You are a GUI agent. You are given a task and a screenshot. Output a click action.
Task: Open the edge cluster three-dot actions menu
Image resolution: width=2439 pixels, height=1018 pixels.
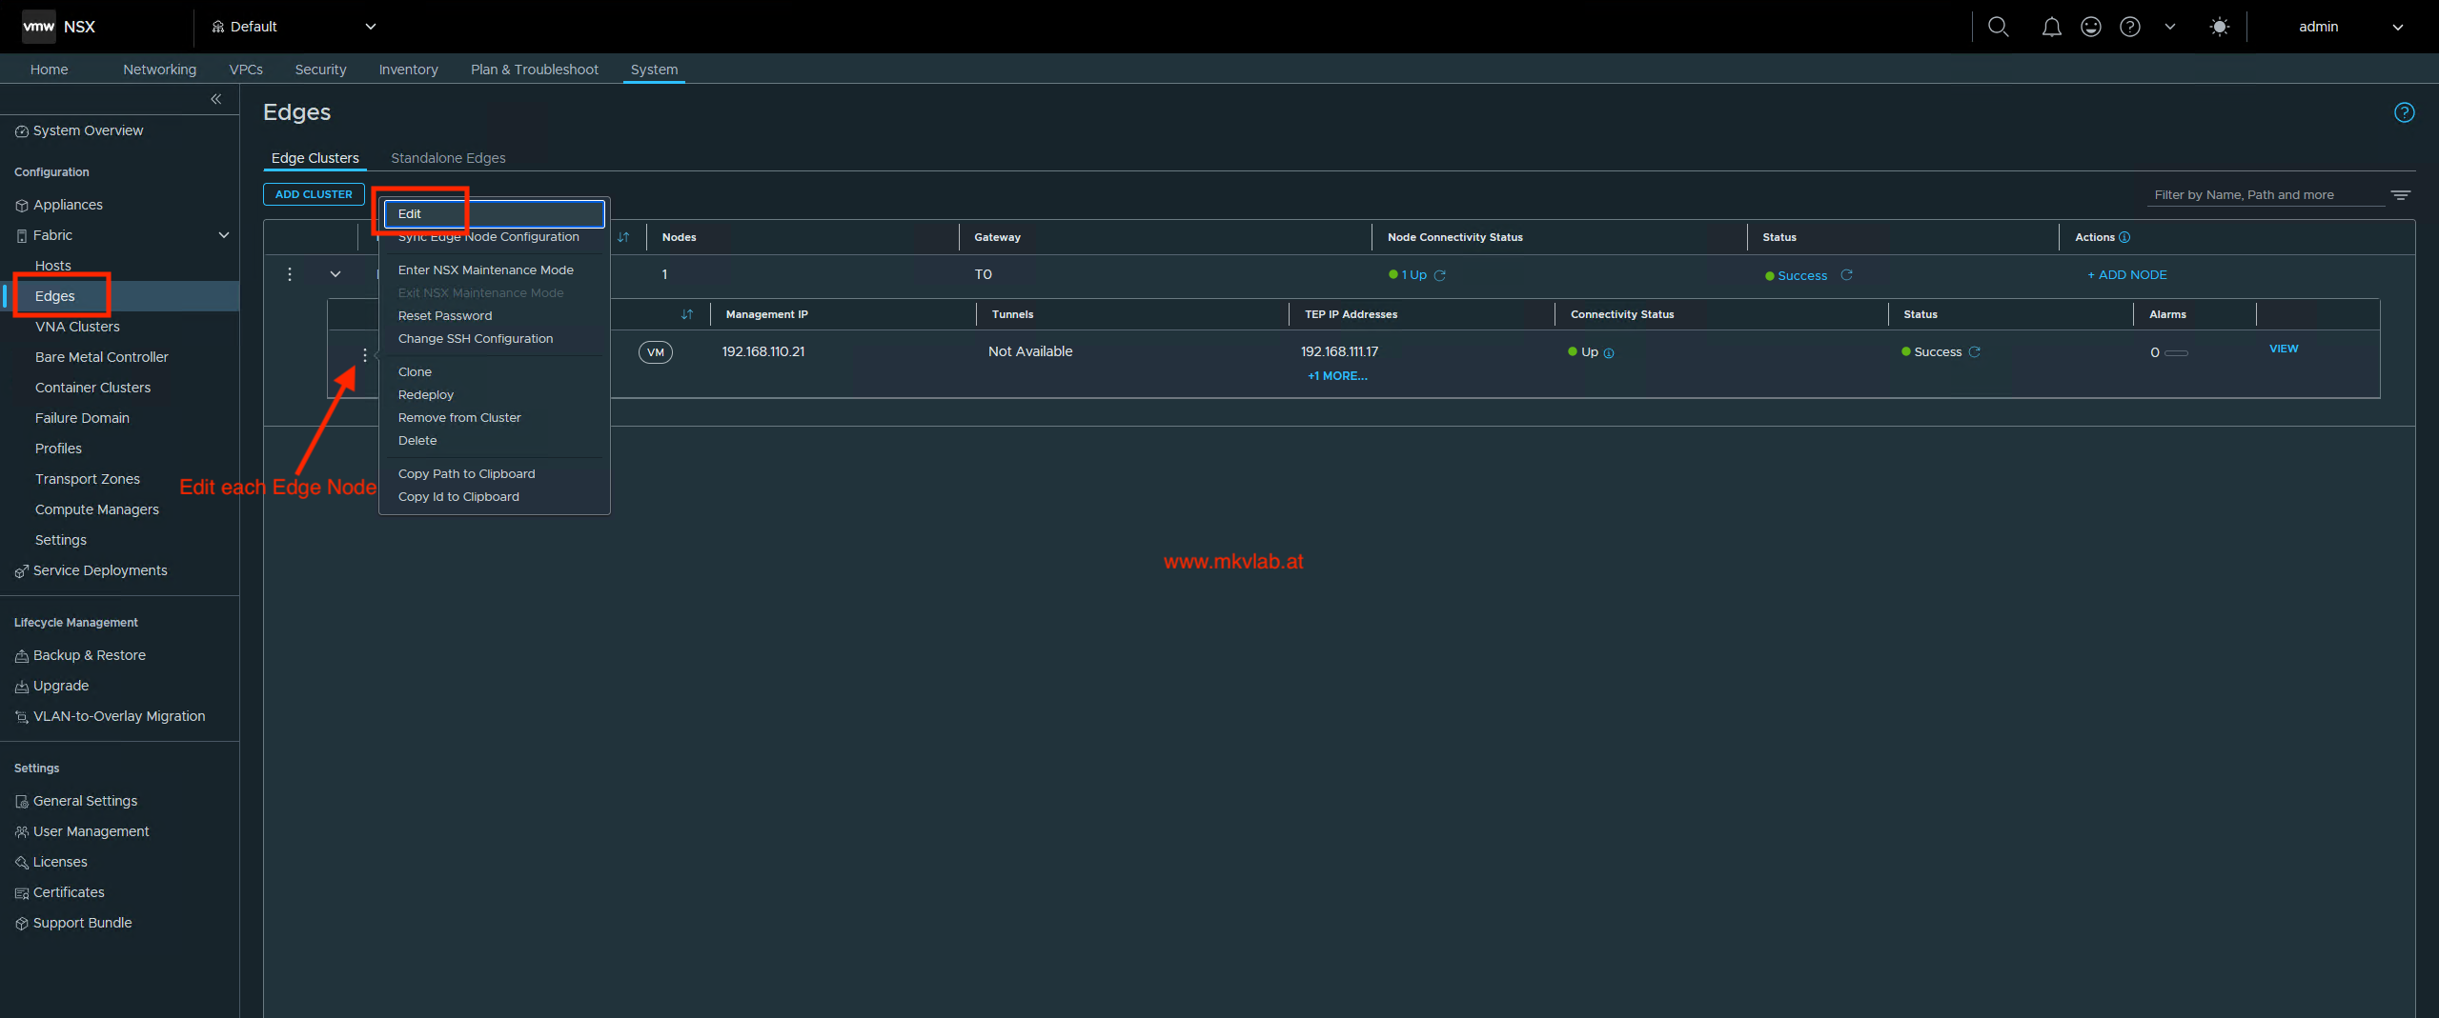click(x=290, y=274)
